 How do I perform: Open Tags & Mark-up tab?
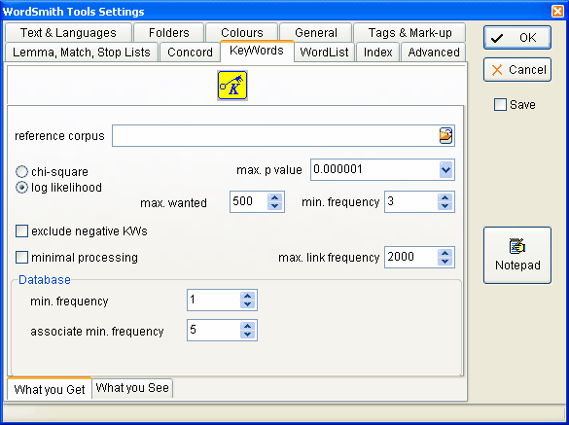coord(409,33)
